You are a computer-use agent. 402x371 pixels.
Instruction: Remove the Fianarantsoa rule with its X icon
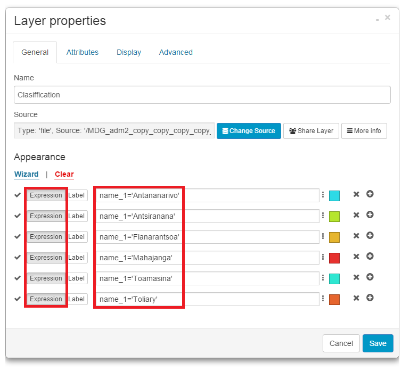[356, 236]
